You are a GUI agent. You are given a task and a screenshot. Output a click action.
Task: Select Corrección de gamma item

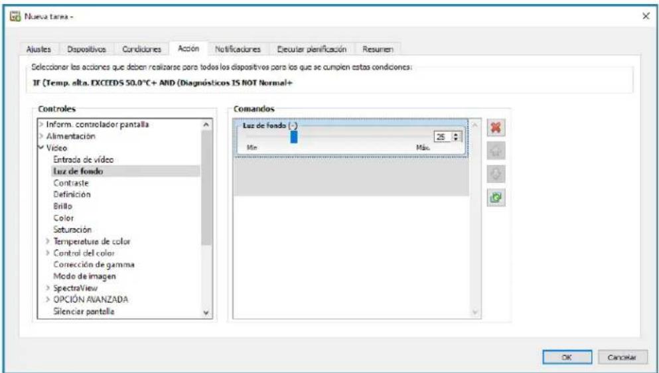click(x=94, y=265)
